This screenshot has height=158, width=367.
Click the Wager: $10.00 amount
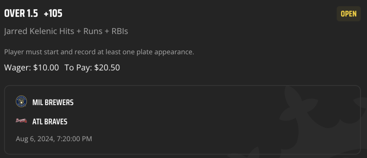pyautogui.click(x=32, y=68)
